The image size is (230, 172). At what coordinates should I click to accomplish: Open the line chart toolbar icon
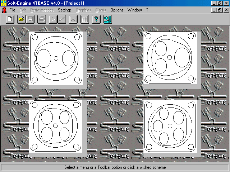pyautogui.click(x=73, y=19)
